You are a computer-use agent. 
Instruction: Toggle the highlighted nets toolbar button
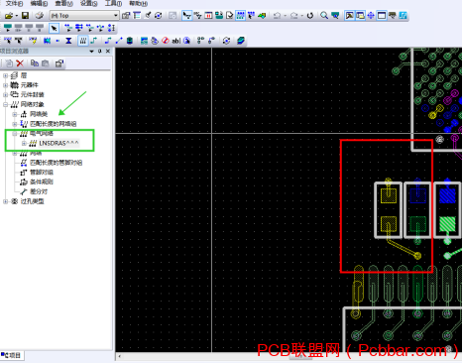pos(82,41)
